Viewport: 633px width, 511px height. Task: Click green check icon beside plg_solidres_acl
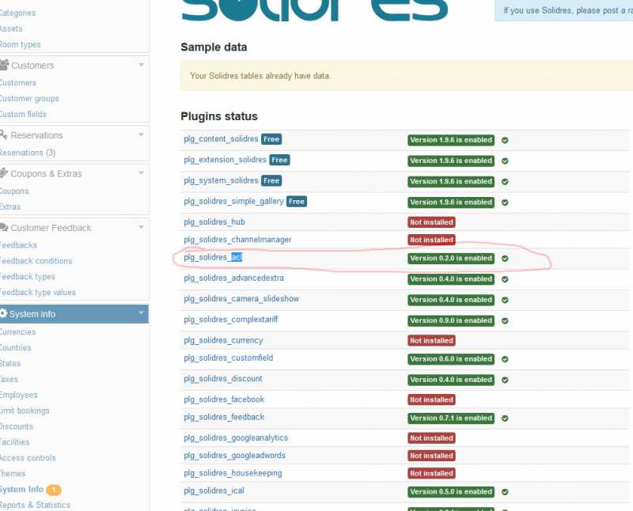(x=505, y=259)
